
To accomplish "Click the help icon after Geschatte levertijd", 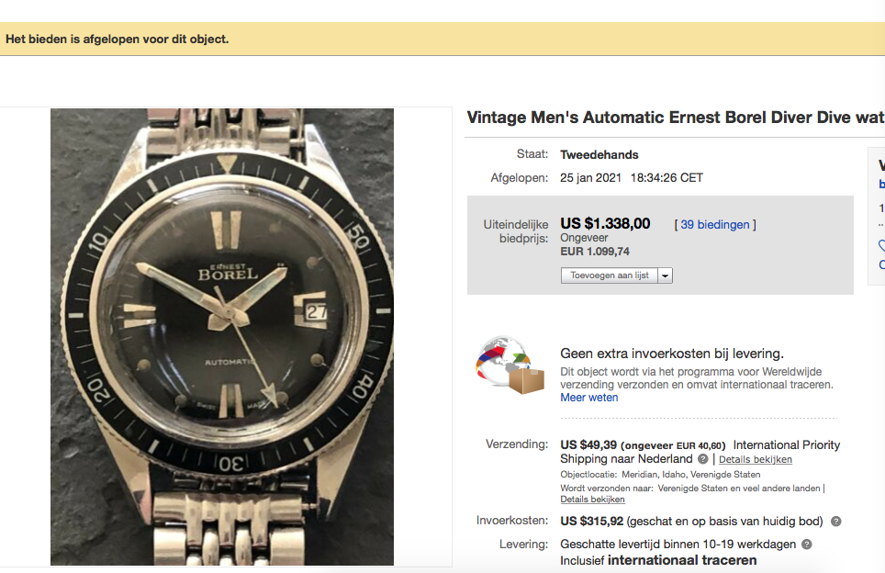I will 807,545.
